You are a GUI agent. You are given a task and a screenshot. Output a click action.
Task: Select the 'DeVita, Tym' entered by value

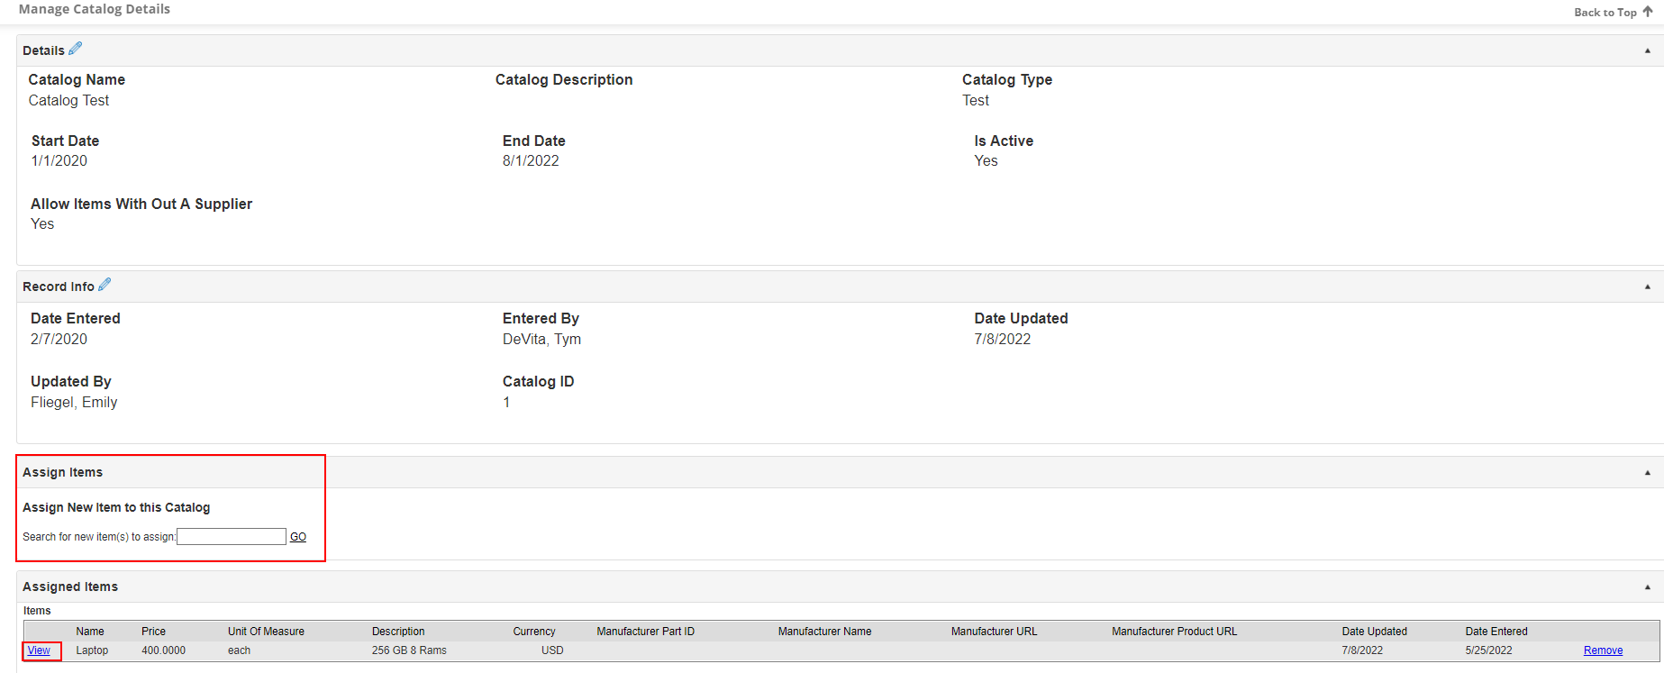(x=541, y=340)
